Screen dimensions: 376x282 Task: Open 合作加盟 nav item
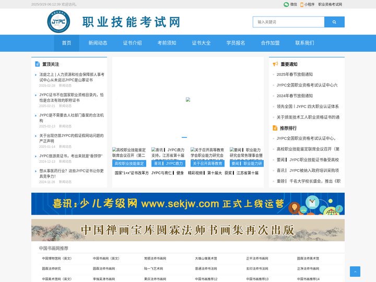click(271, 43)
